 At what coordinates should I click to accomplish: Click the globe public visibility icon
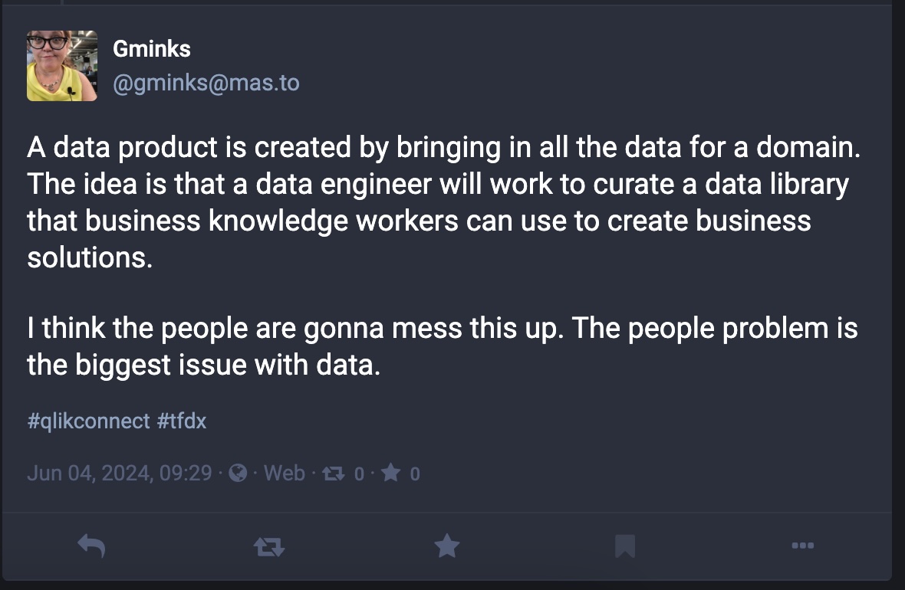pyautogui.click(x=238, y=474)
